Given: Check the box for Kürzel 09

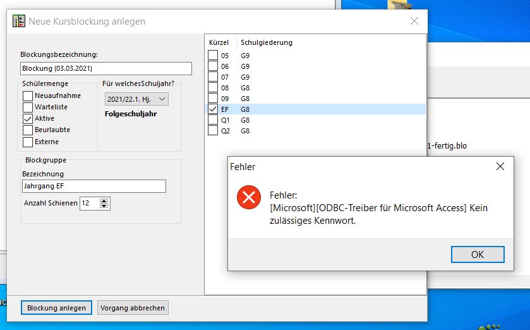Looking at the screenshot, I should pos(213,99).
